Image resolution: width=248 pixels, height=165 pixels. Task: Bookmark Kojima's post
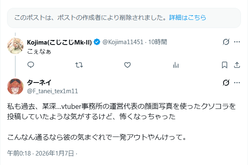224,65
